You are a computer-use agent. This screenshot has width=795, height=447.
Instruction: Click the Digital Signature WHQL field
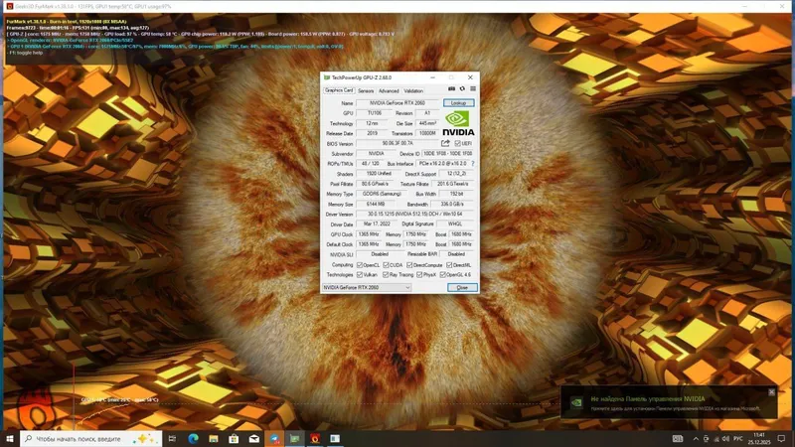tap(455, 224)
